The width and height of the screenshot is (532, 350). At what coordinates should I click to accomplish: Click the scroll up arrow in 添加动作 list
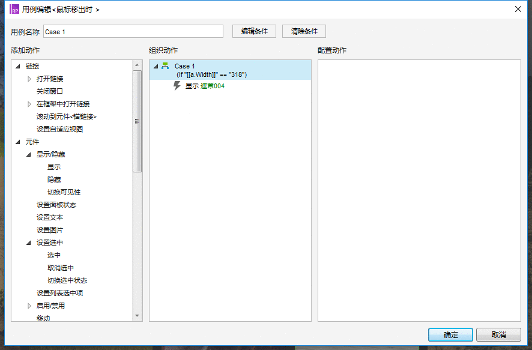coord(137,65)
